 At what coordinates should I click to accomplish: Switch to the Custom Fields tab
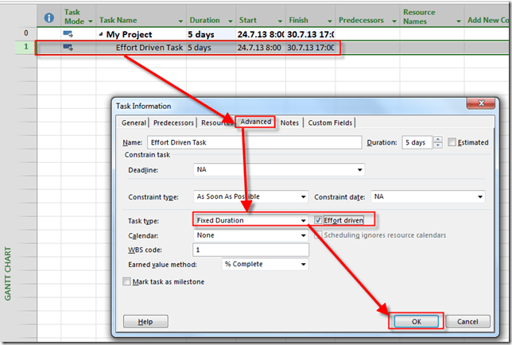pyautogui.click(x=330, y=122)
